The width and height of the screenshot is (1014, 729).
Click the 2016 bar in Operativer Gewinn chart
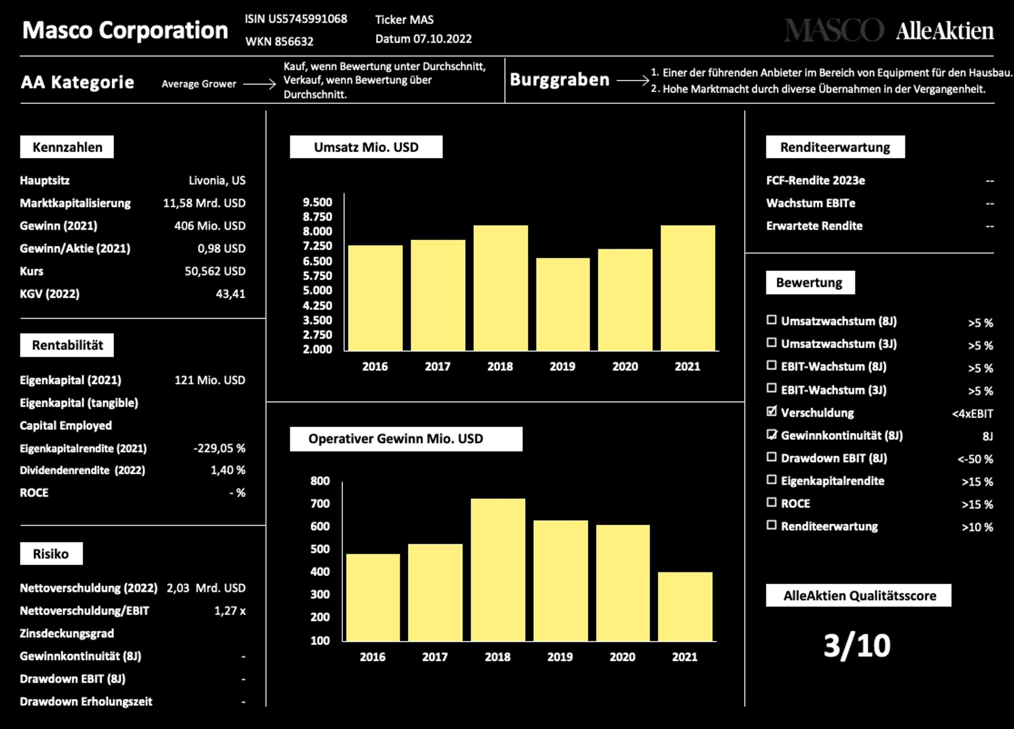pyautogui.click(x=374, y=598)
